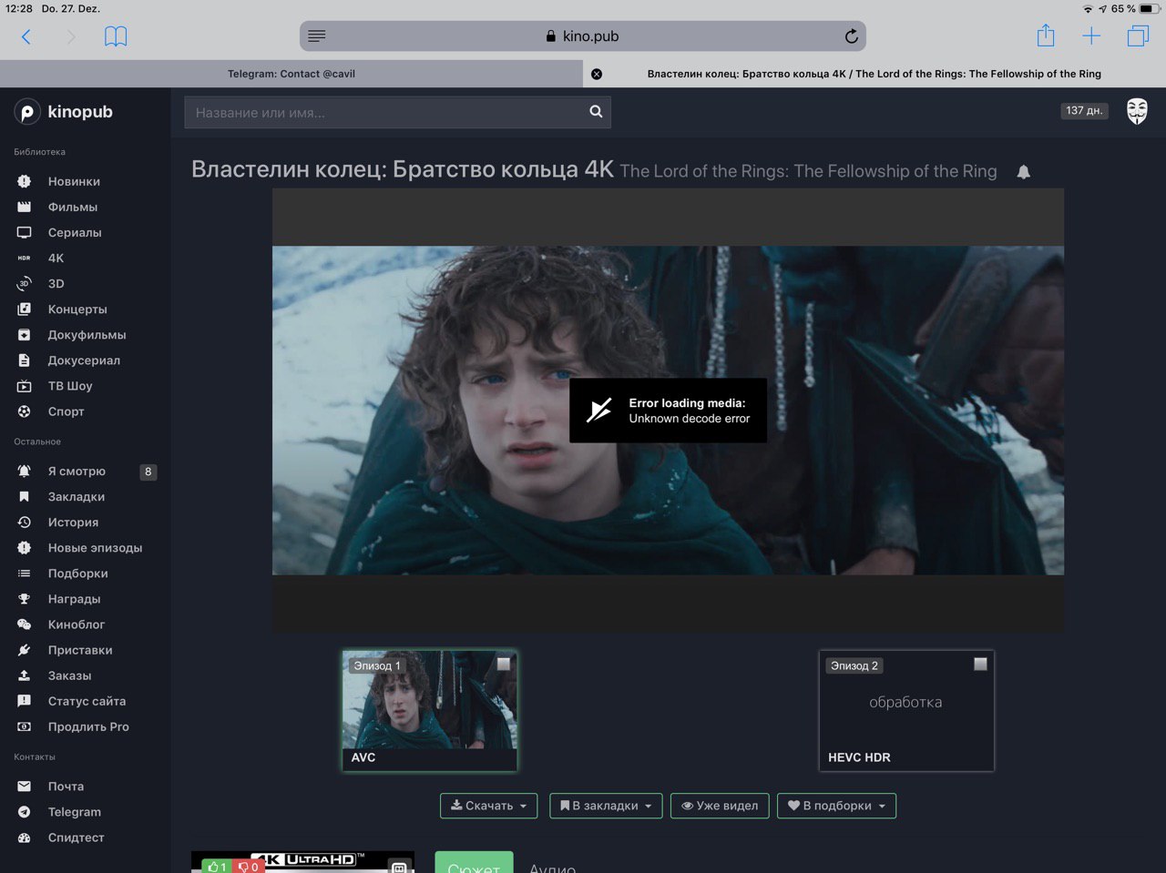This screenshot has height=873, width=1166.
Task: Click the ТВ Шоу TV icon
Action: pyautogui.click(x=25, y=386)
